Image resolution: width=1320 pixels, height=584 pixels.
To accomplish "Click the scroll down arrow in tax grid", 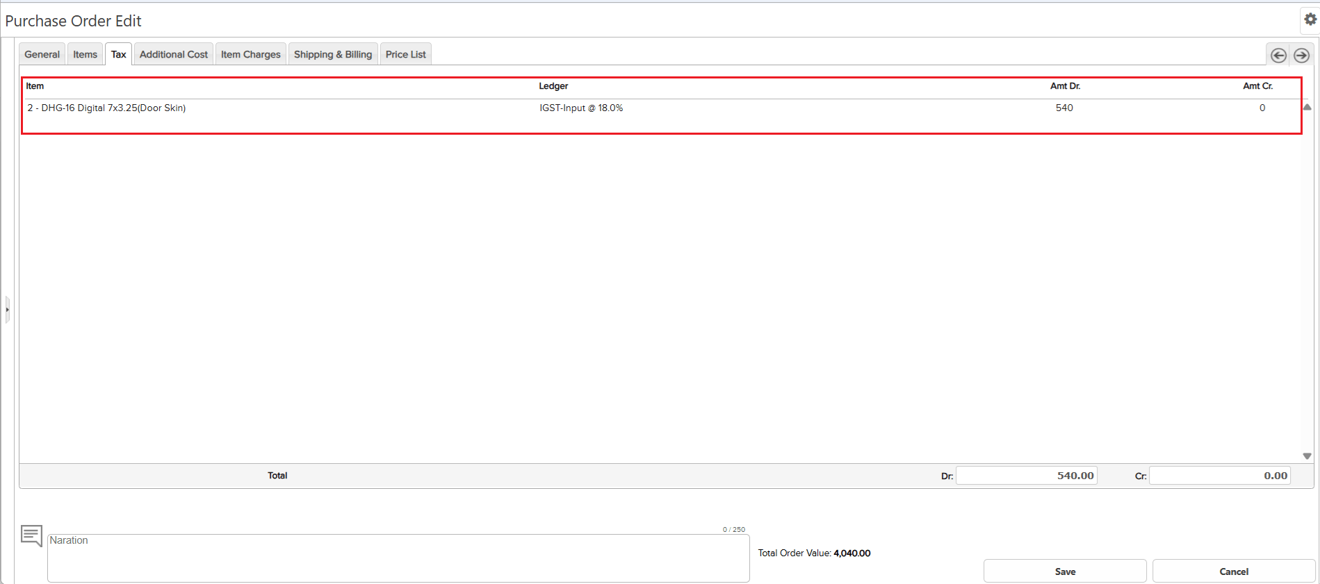I will [x=1307, y=456].
